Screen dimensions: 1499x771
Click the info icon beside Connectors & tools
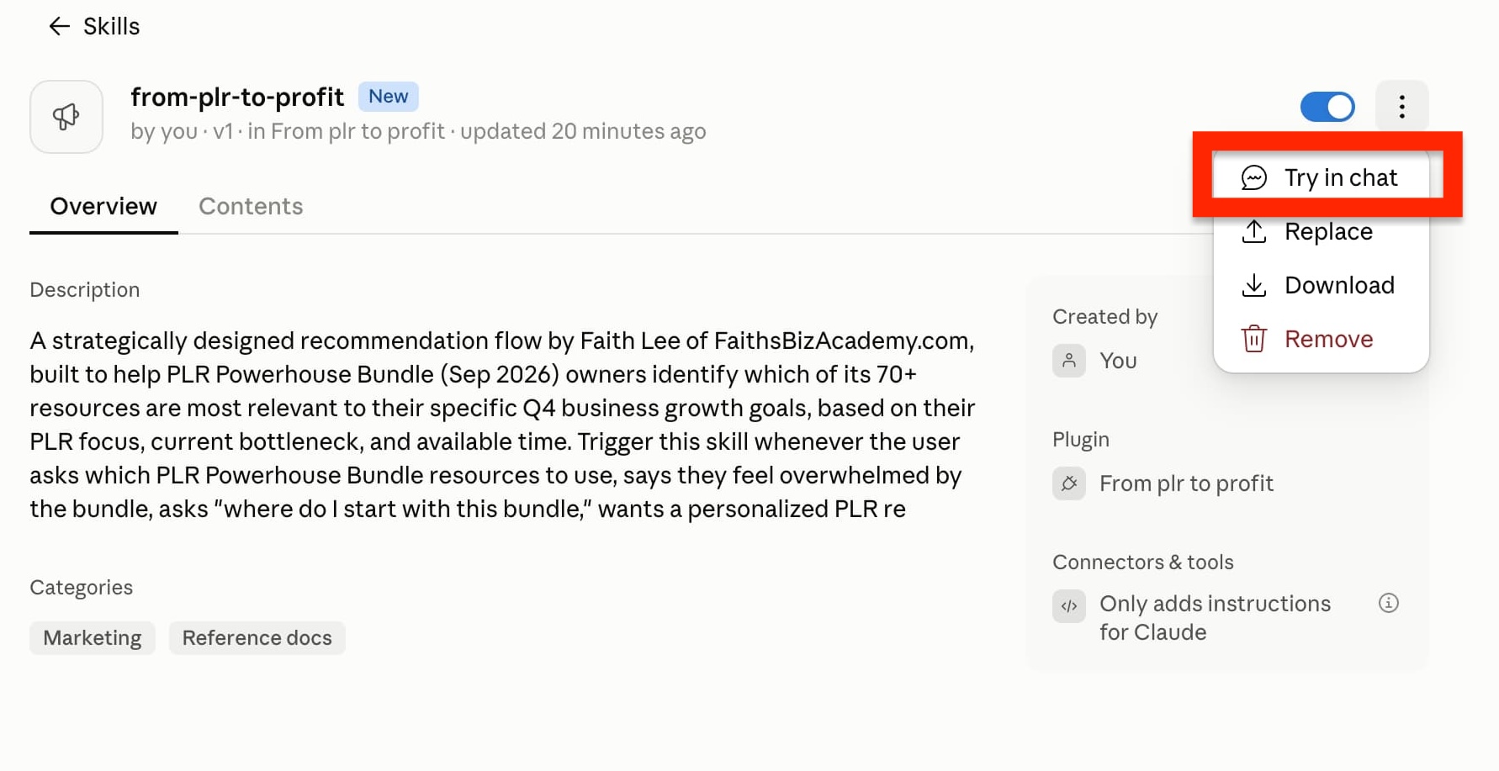click(x=1389, y=603)
